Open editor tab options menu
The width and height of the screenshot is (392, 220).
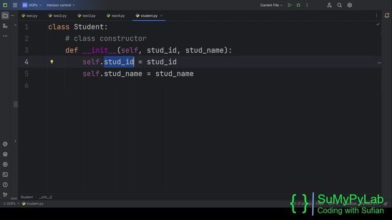pos(376,16)
